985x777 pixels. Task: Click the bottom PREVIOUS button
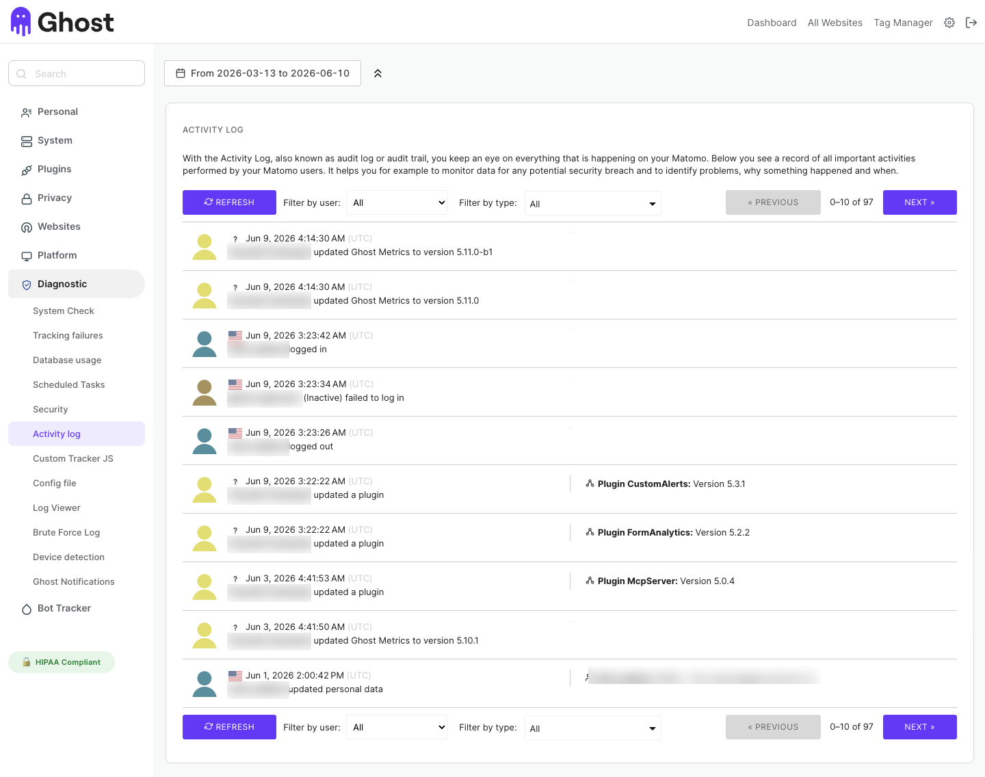tap(773, 727)
